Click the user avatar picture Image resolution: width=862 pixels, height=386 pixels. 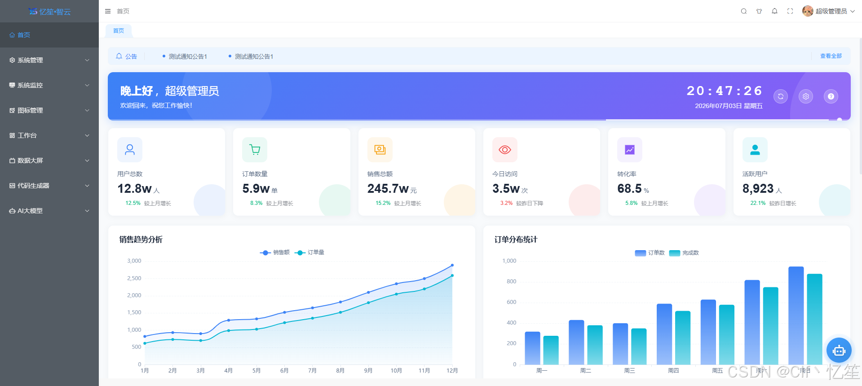click(x=808, y=11)
